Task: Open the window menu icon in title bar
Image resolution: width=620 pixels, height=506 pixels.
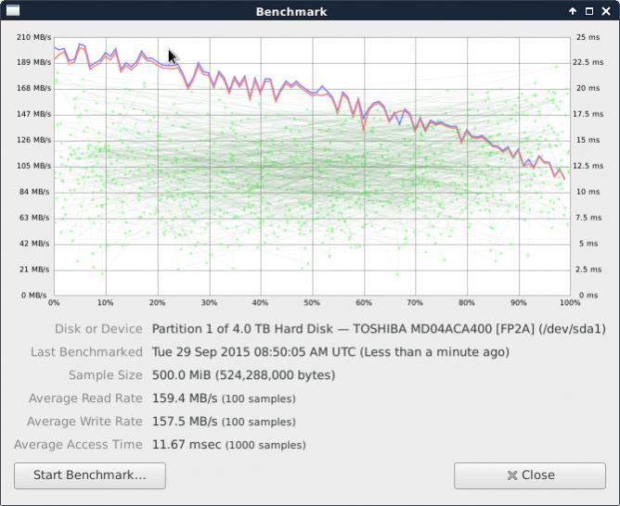Action: point(13,10)
